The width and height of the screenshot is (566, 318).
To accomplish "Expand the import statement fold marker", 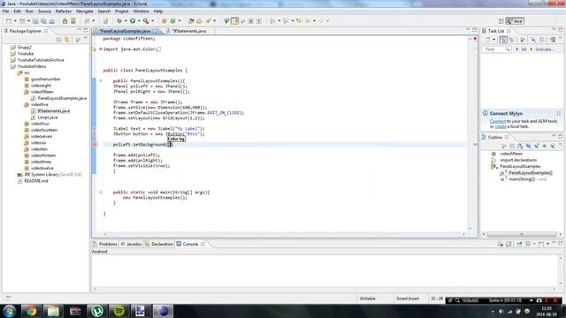I will point(100,49).
